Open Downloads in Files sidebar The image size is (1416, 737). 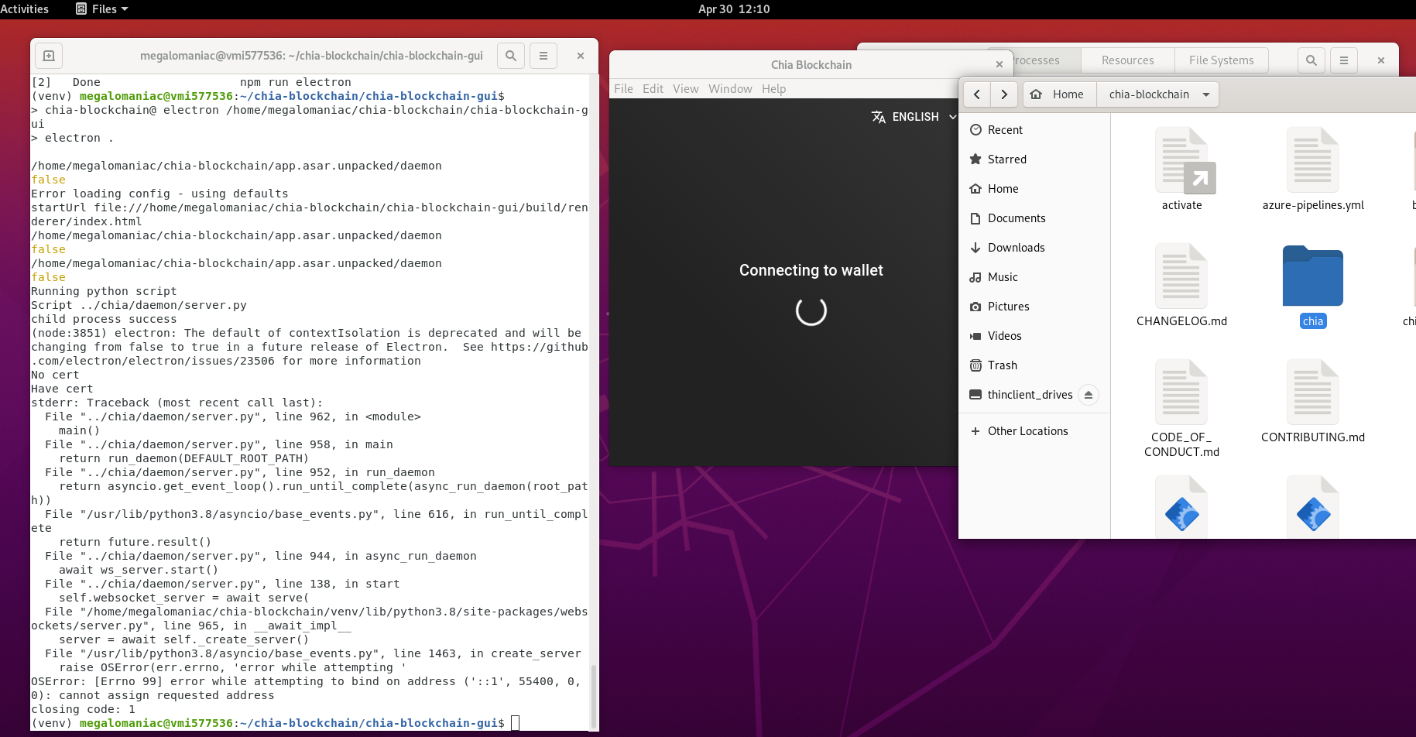point(1034,248)
